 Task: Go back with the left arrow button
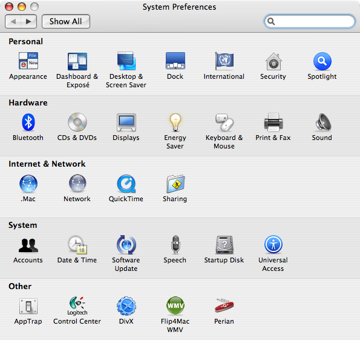tap(13, 21)
